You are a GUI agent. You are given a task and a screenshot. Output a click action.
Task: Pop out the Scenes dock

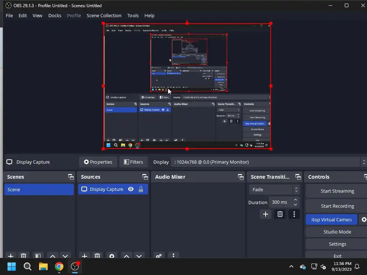click(71, 177)
